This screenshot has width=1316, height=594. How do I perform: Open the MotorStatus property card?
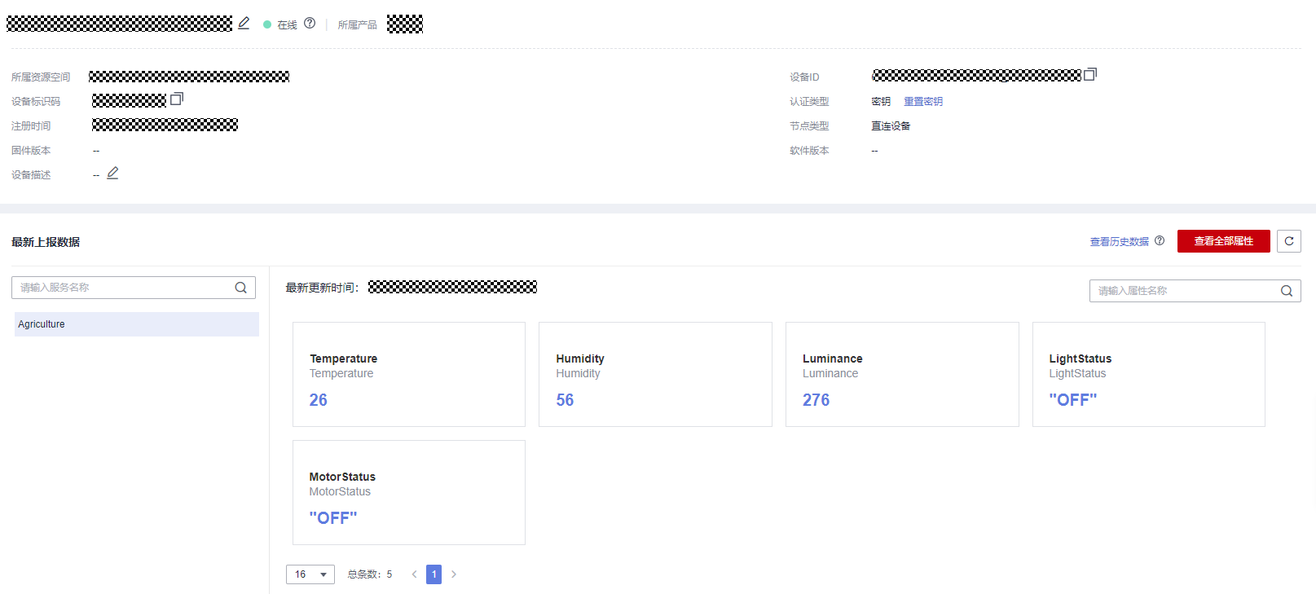[x=409, y=492]
